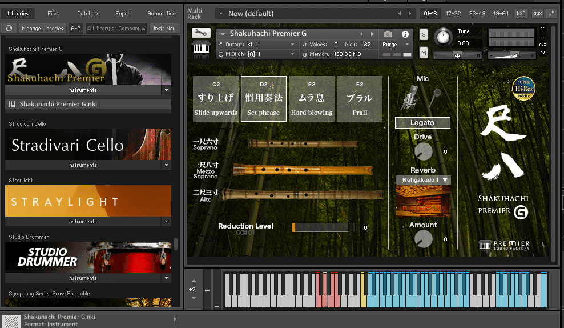Enable Legato mode
This screenshot has width=564, height=328.
(x=422, y=123)
